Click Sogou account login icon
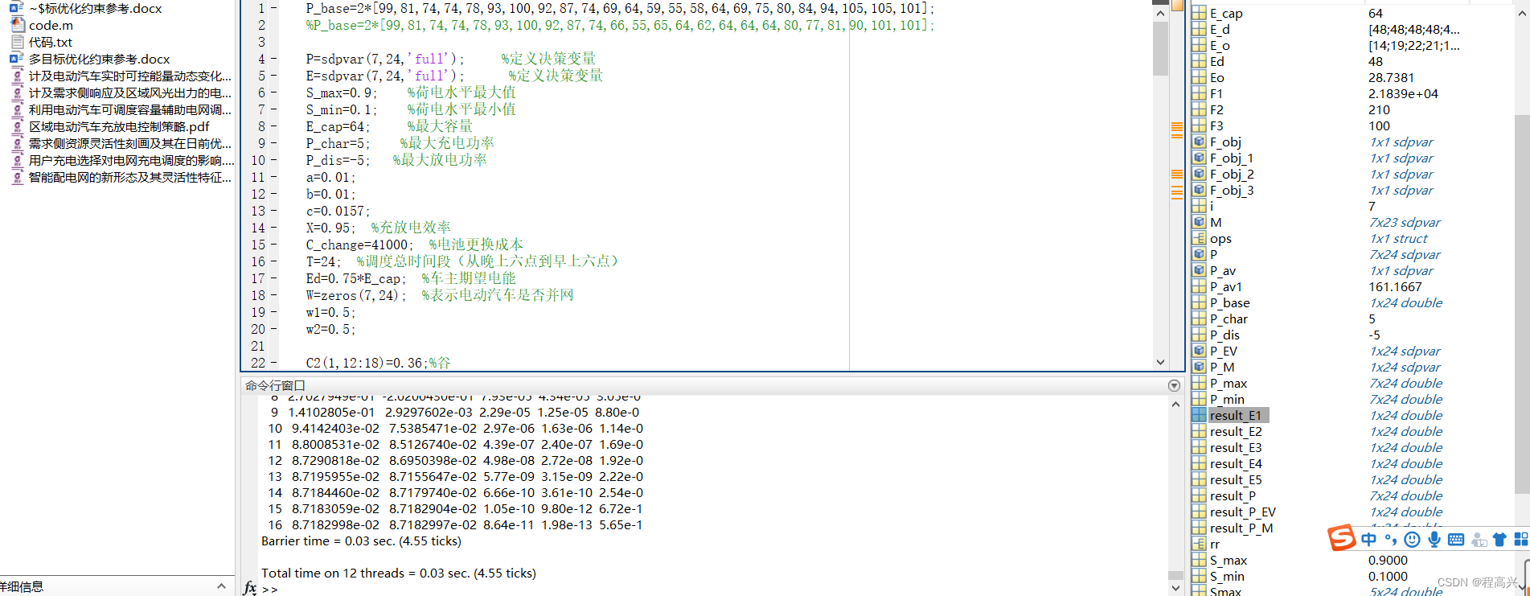The width and height of the screenshot is (1530, 596). pyautogui.click(x=1479, y=540)
